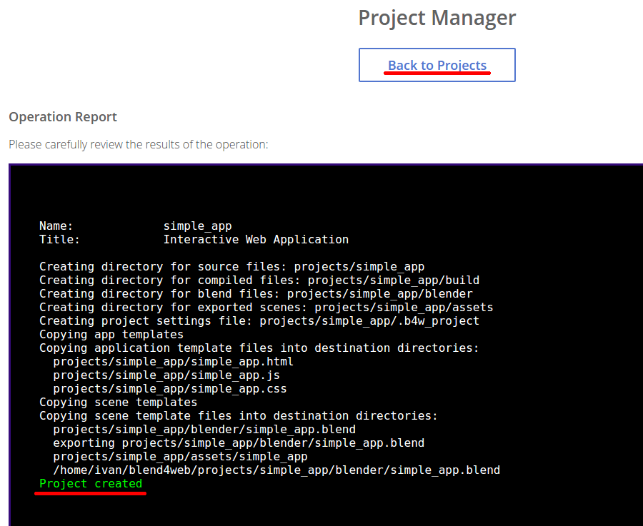This screenshot has height=526, width=643.
Task: Click the 'Title: Interactive Web Application' line
Action: (194, 240)
